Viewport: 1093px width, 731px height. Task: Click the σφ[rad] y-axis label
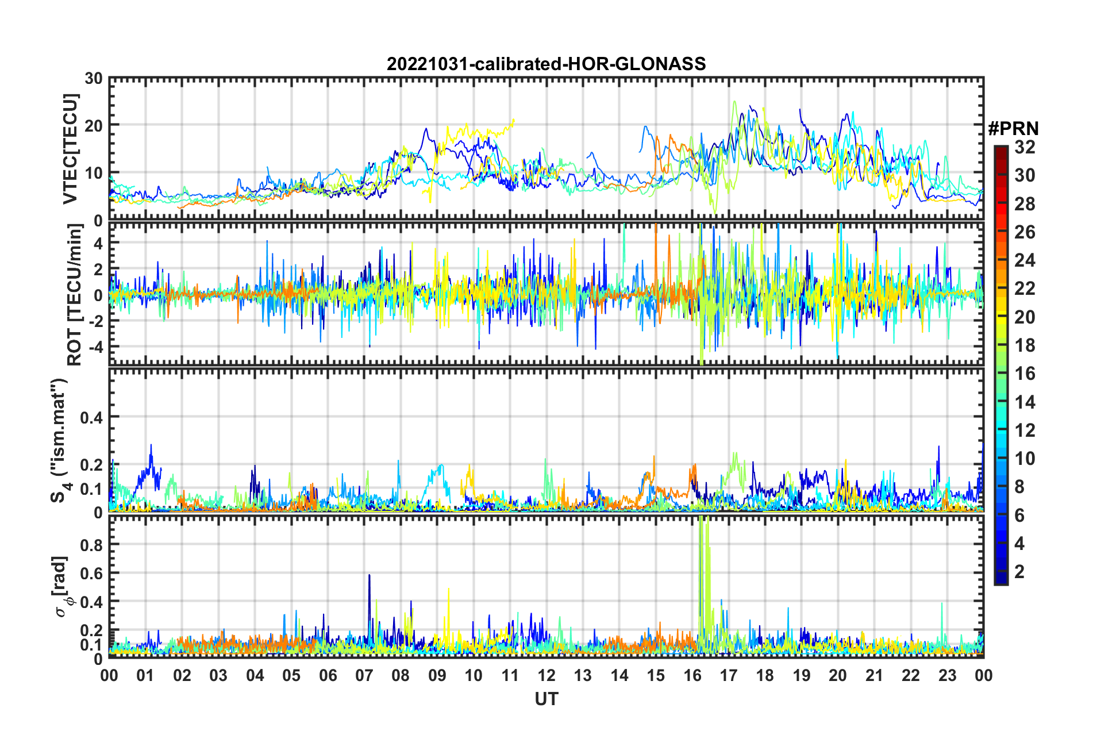pos(61,587)
